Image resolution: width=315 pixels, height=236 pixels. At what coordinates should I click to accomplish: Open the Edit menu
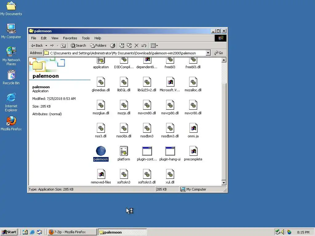coord(44,38)
